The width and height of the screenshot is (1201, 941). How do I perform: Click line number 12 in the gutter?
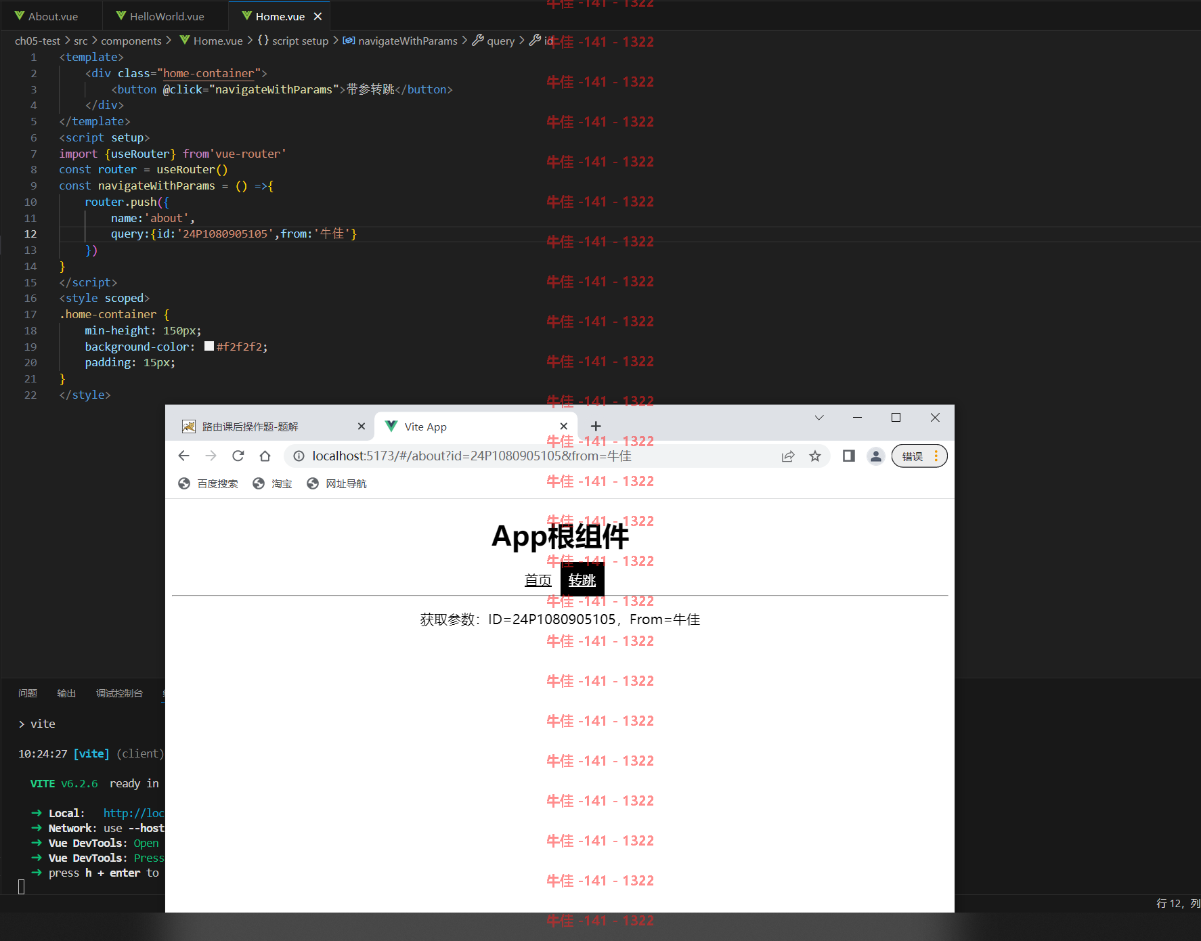click(30, 234)
